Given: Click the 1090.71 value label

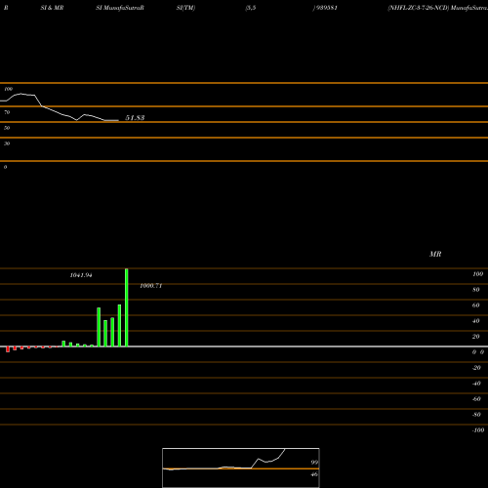Looking at the screenshot, I should click(x=151, y=286).
